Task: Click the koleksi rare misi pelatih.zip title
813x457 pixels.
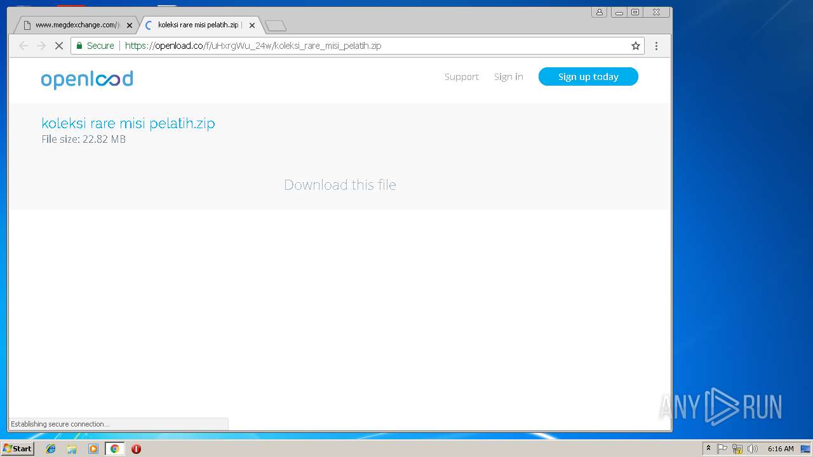Action: click(128, 123)
